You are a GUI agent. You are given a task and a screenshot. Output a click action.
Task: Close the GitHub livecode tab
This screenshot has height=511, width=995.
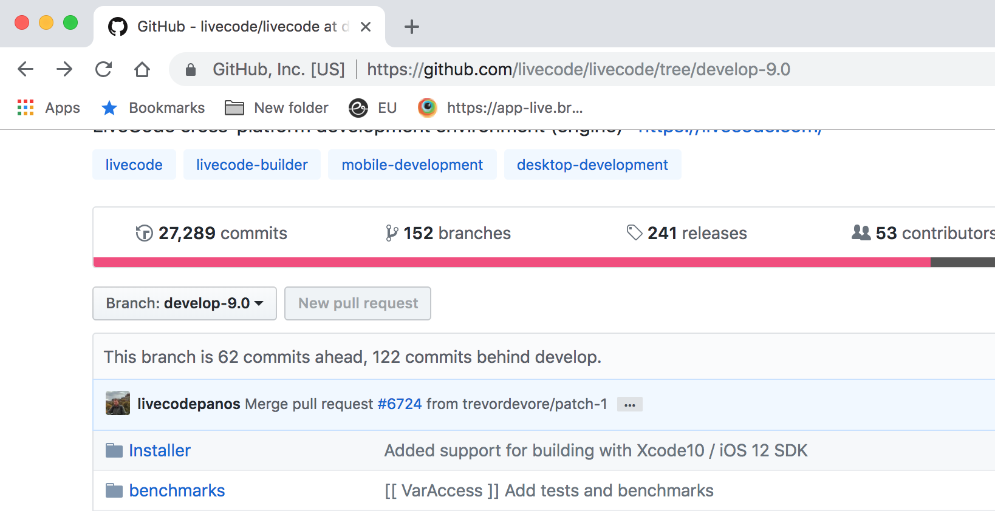click(x=366, y=27)
